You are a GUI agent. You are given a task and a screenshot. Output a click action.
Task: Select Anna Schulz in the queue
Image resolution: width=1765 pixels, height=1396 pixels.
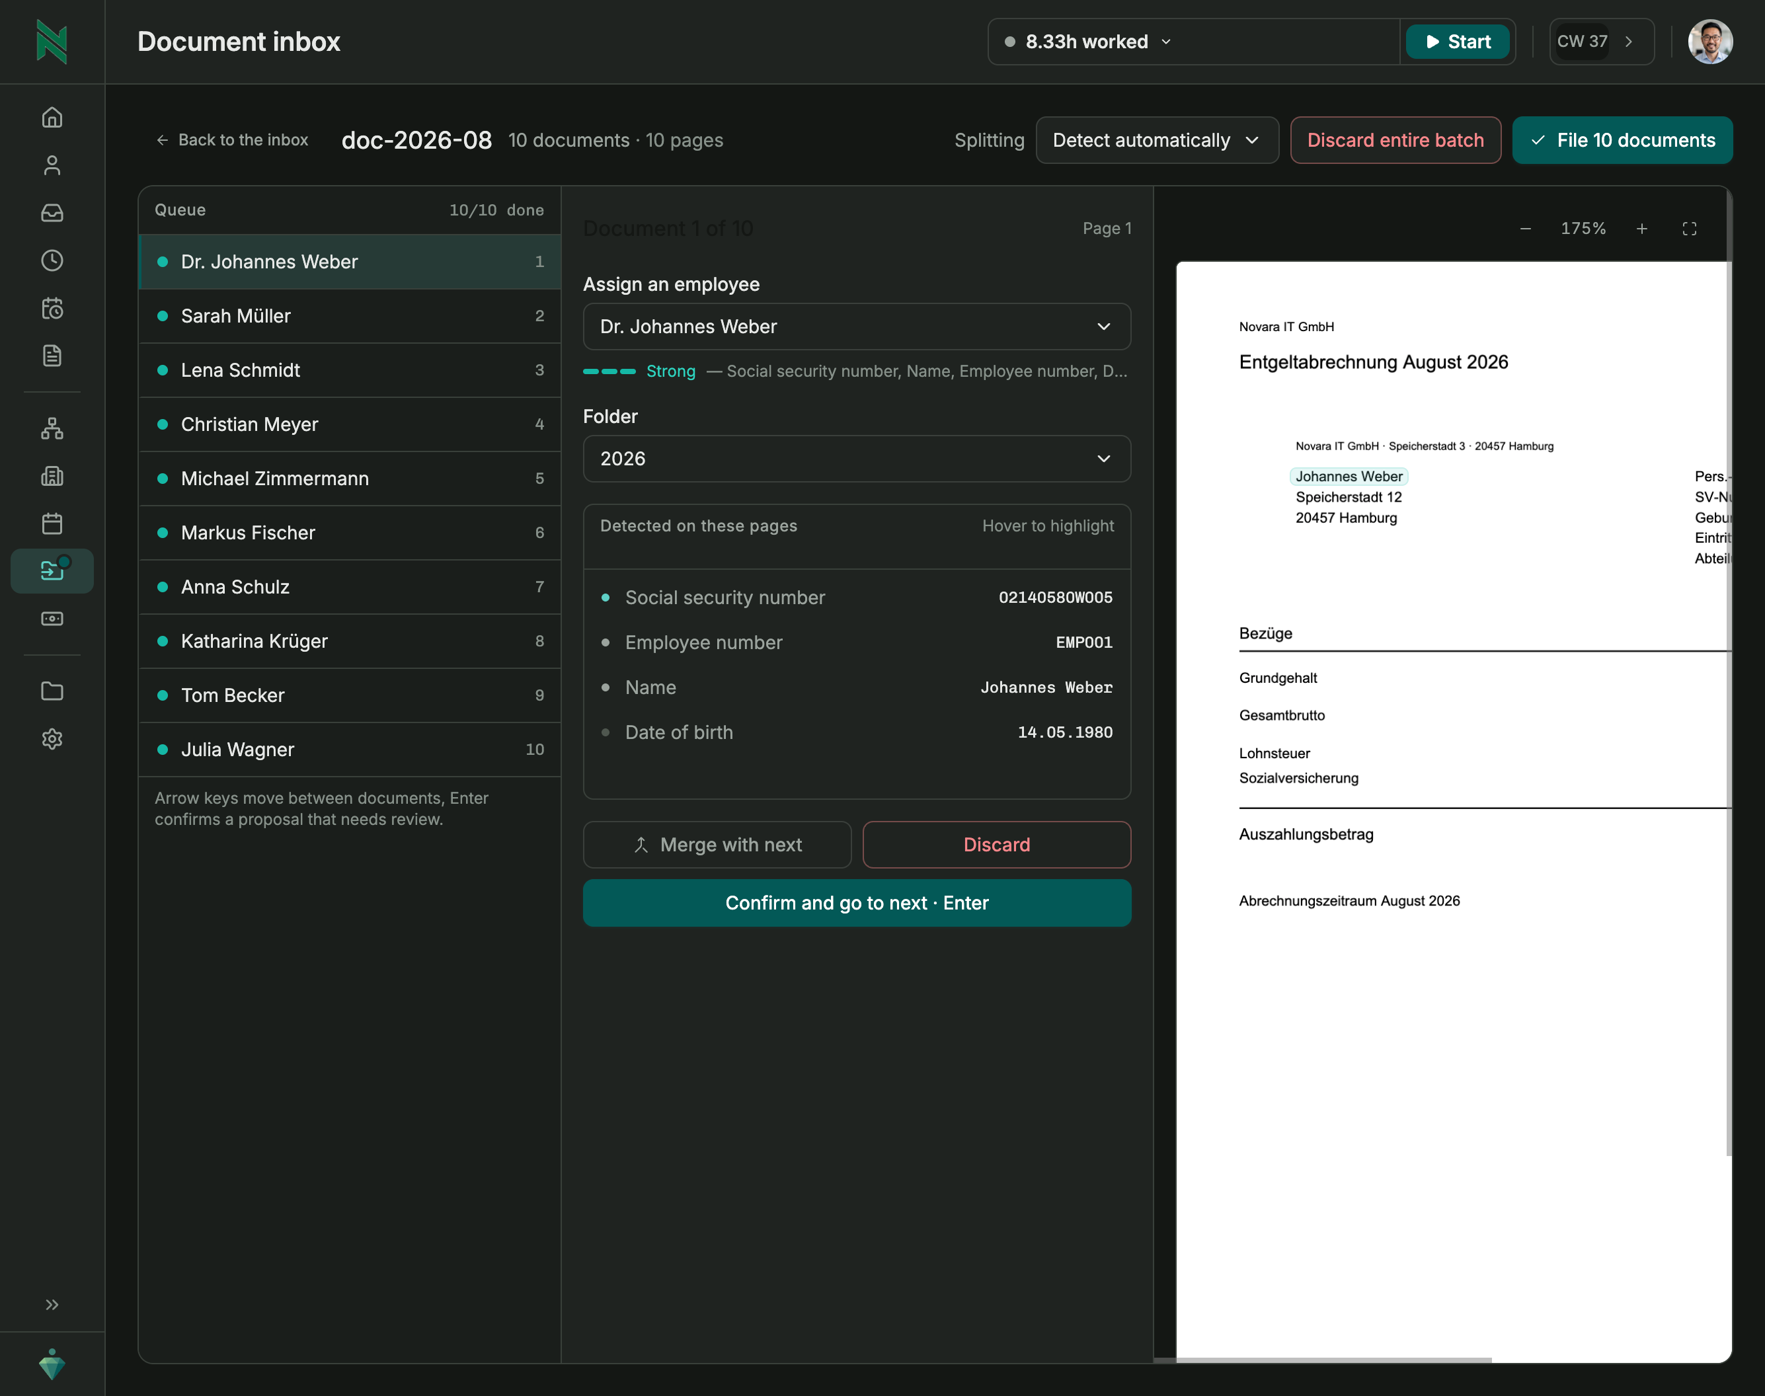(x=350, y=588)
